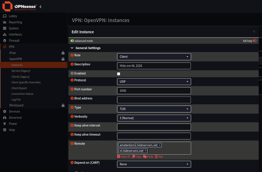The width and height of the screenshot is (262, 172).
Task: Click the Power plug icon in sidebar
Action: (5, 124)
